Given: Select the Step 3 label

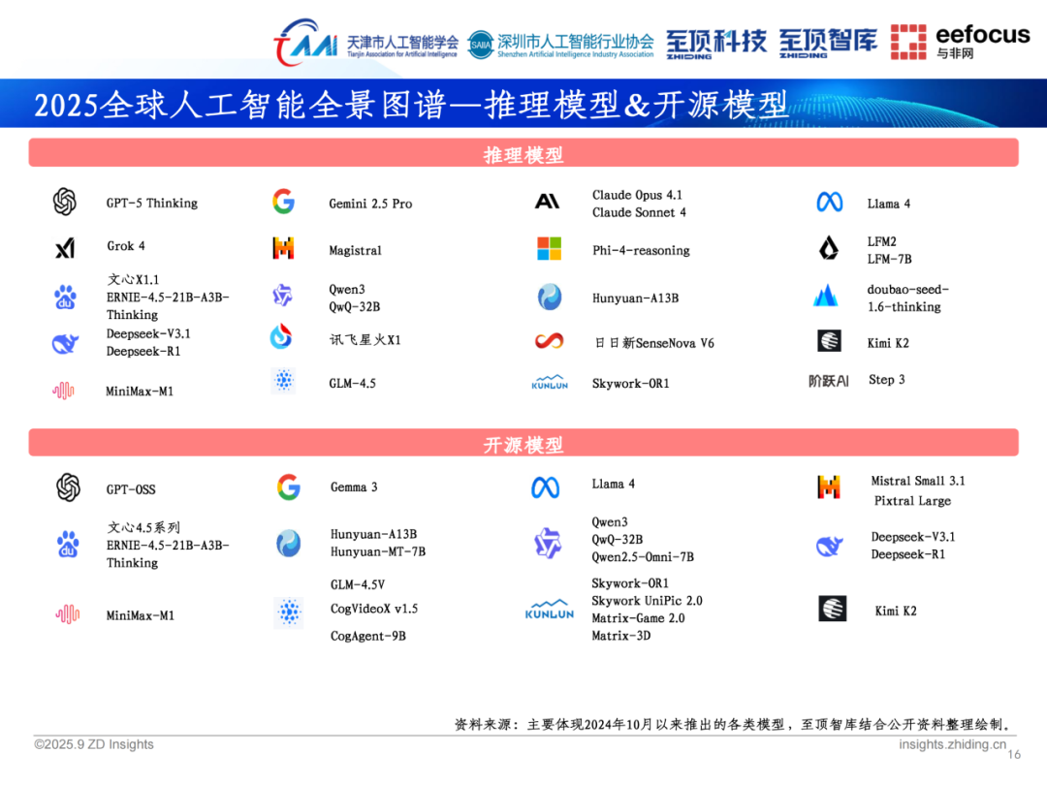Looking at the screenshot, I should coord(887,380).
